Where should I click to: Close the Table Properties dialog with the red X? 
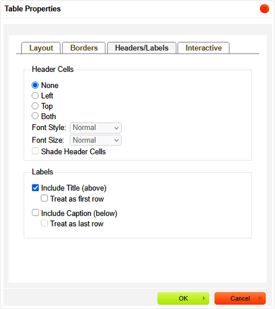click(264, 9)
